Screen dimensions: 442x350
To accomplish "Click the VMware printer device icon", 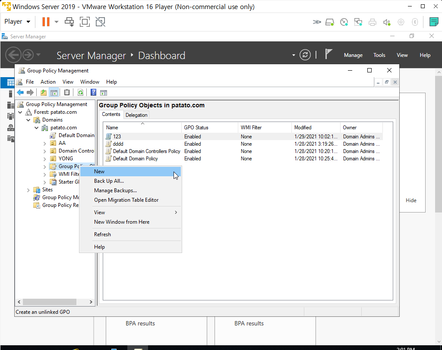I will 373,22.
